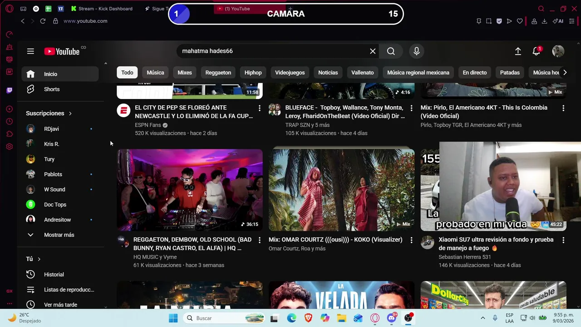Select the En directo filter chip

[x=474, y=73]
